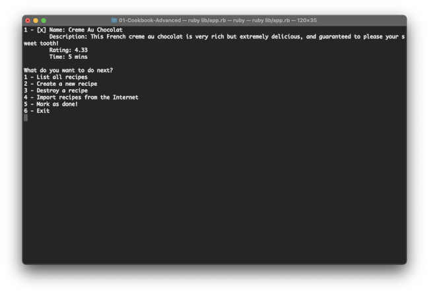Screen dimensions: 429x294
Task: Click the '1 - List all recipes' line
Action: coord(55,77)
